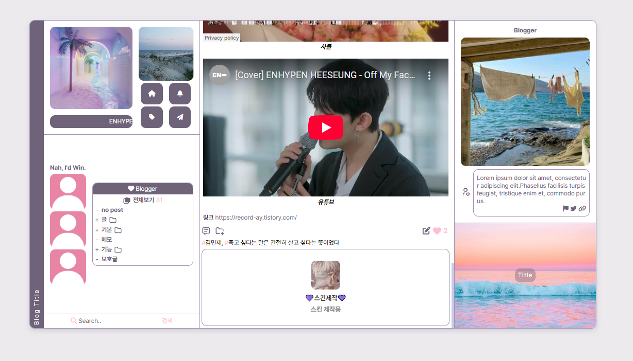Edit the post with the pencil icon
This screenshot has height=361, width=633.
426,231
